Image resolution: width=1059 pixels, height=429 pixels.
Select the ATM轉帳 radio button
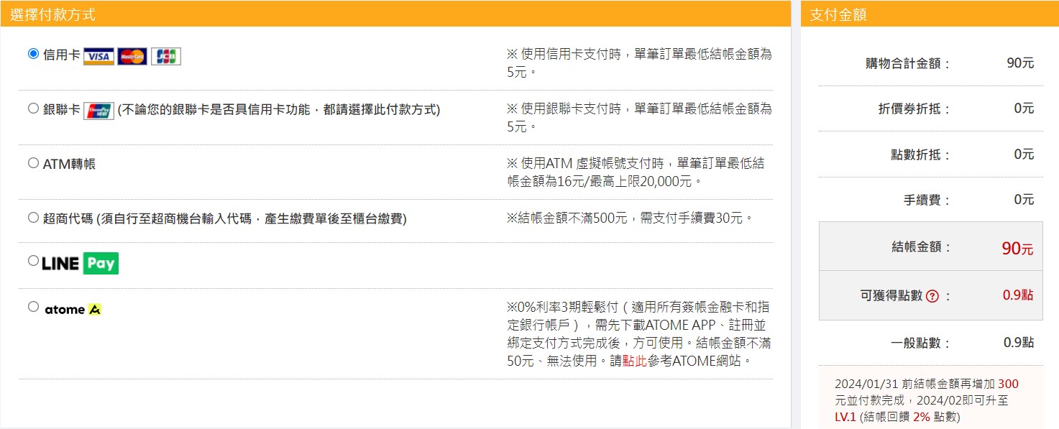point(33,163)
